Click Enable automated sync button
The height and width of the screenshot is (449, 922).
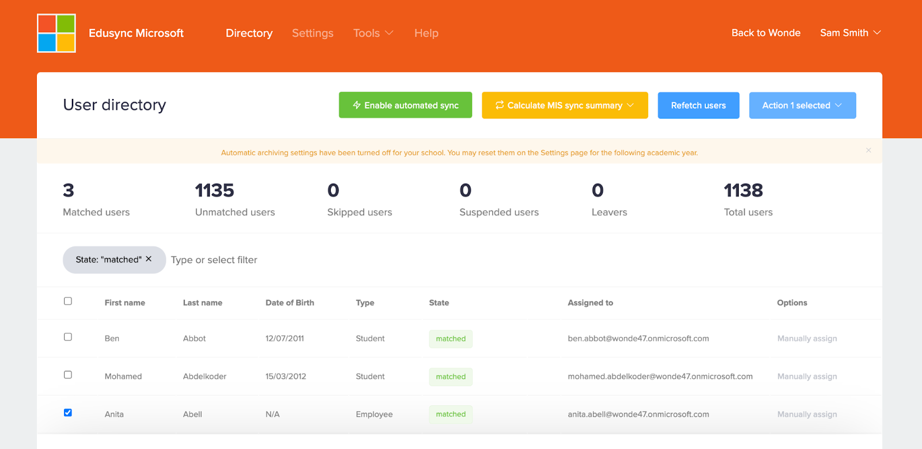click(405, 105)
